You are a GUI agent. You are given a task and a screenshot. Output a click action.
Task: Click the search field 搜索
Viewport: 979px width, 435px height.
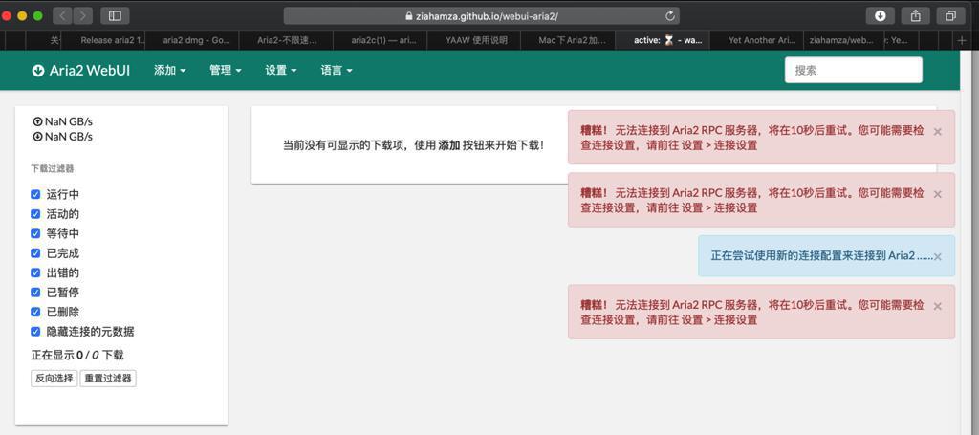[x=854, y=70]
